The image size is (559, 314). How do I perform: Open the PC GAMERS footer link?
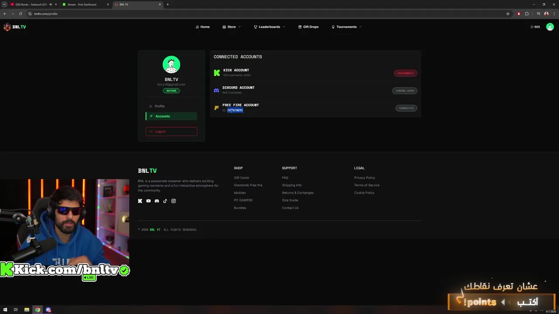click(243, 200)
